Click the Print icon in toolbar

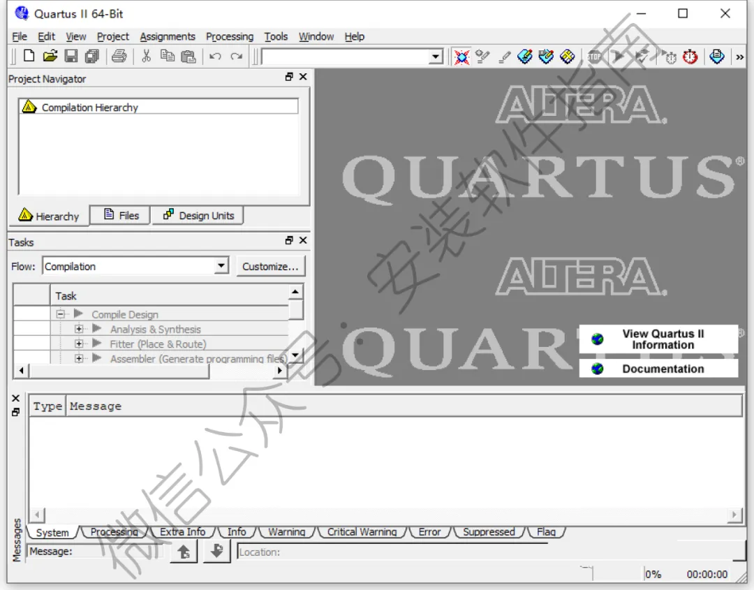(119, 57)
